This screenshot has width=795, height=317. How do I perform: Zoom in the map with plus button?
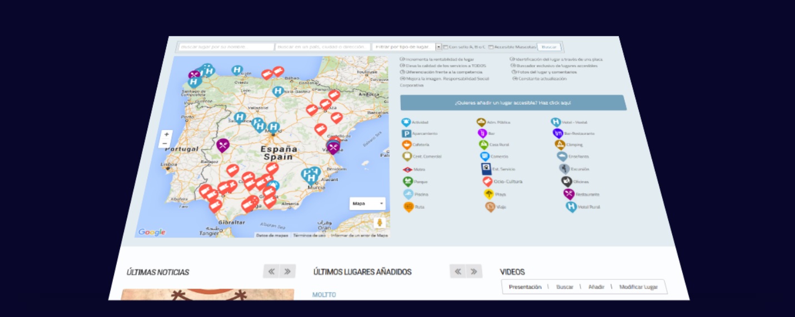pos(166,134)
